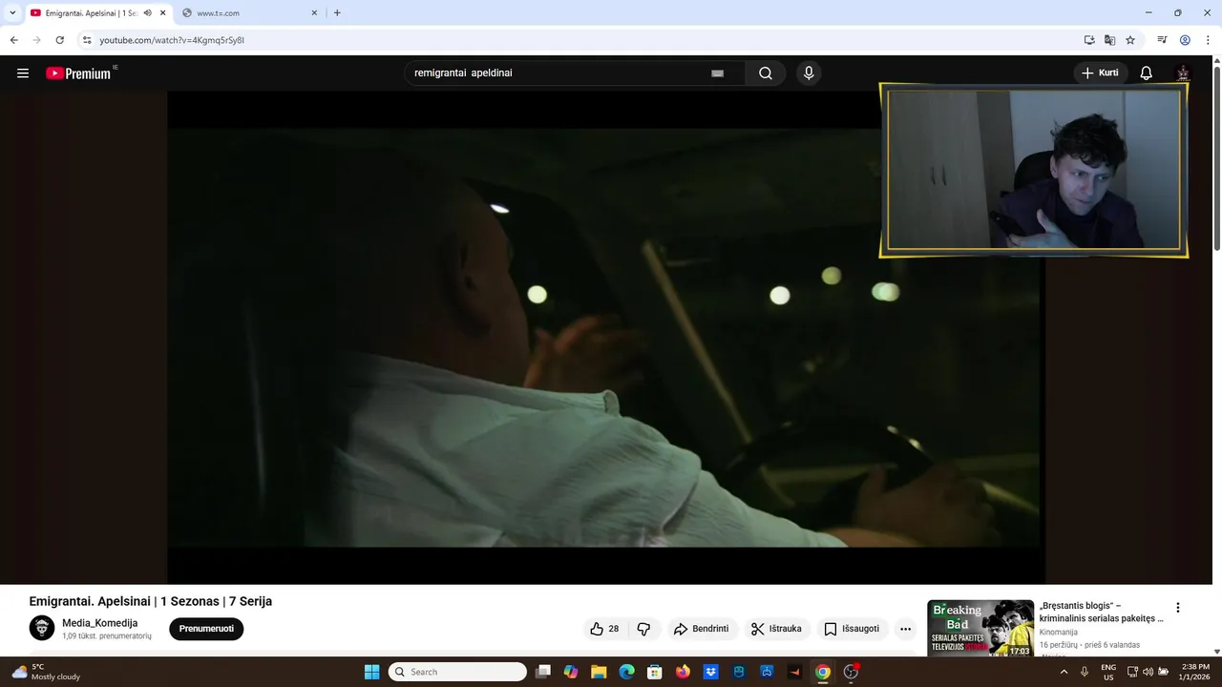
Task: Show hidden system tray icons
Action: 1064,672
